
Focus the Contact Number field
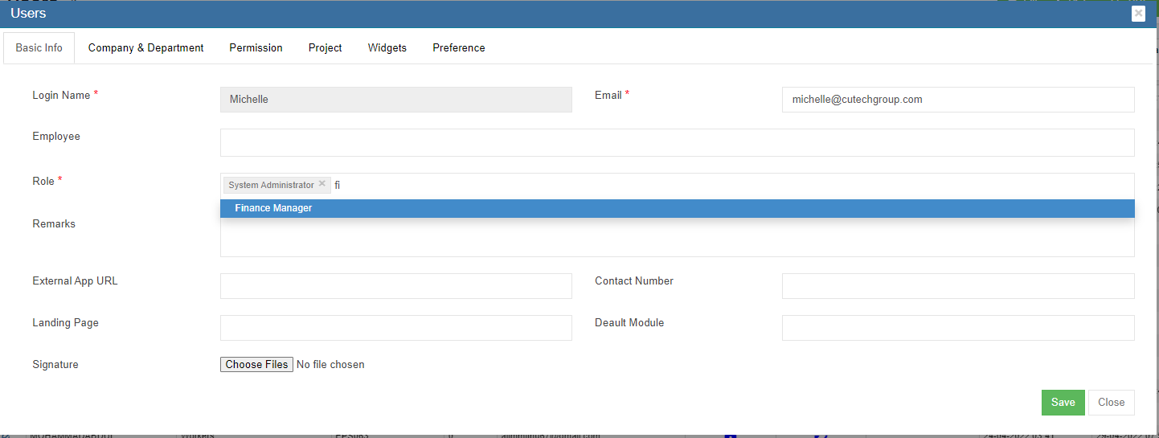[957, 286]
